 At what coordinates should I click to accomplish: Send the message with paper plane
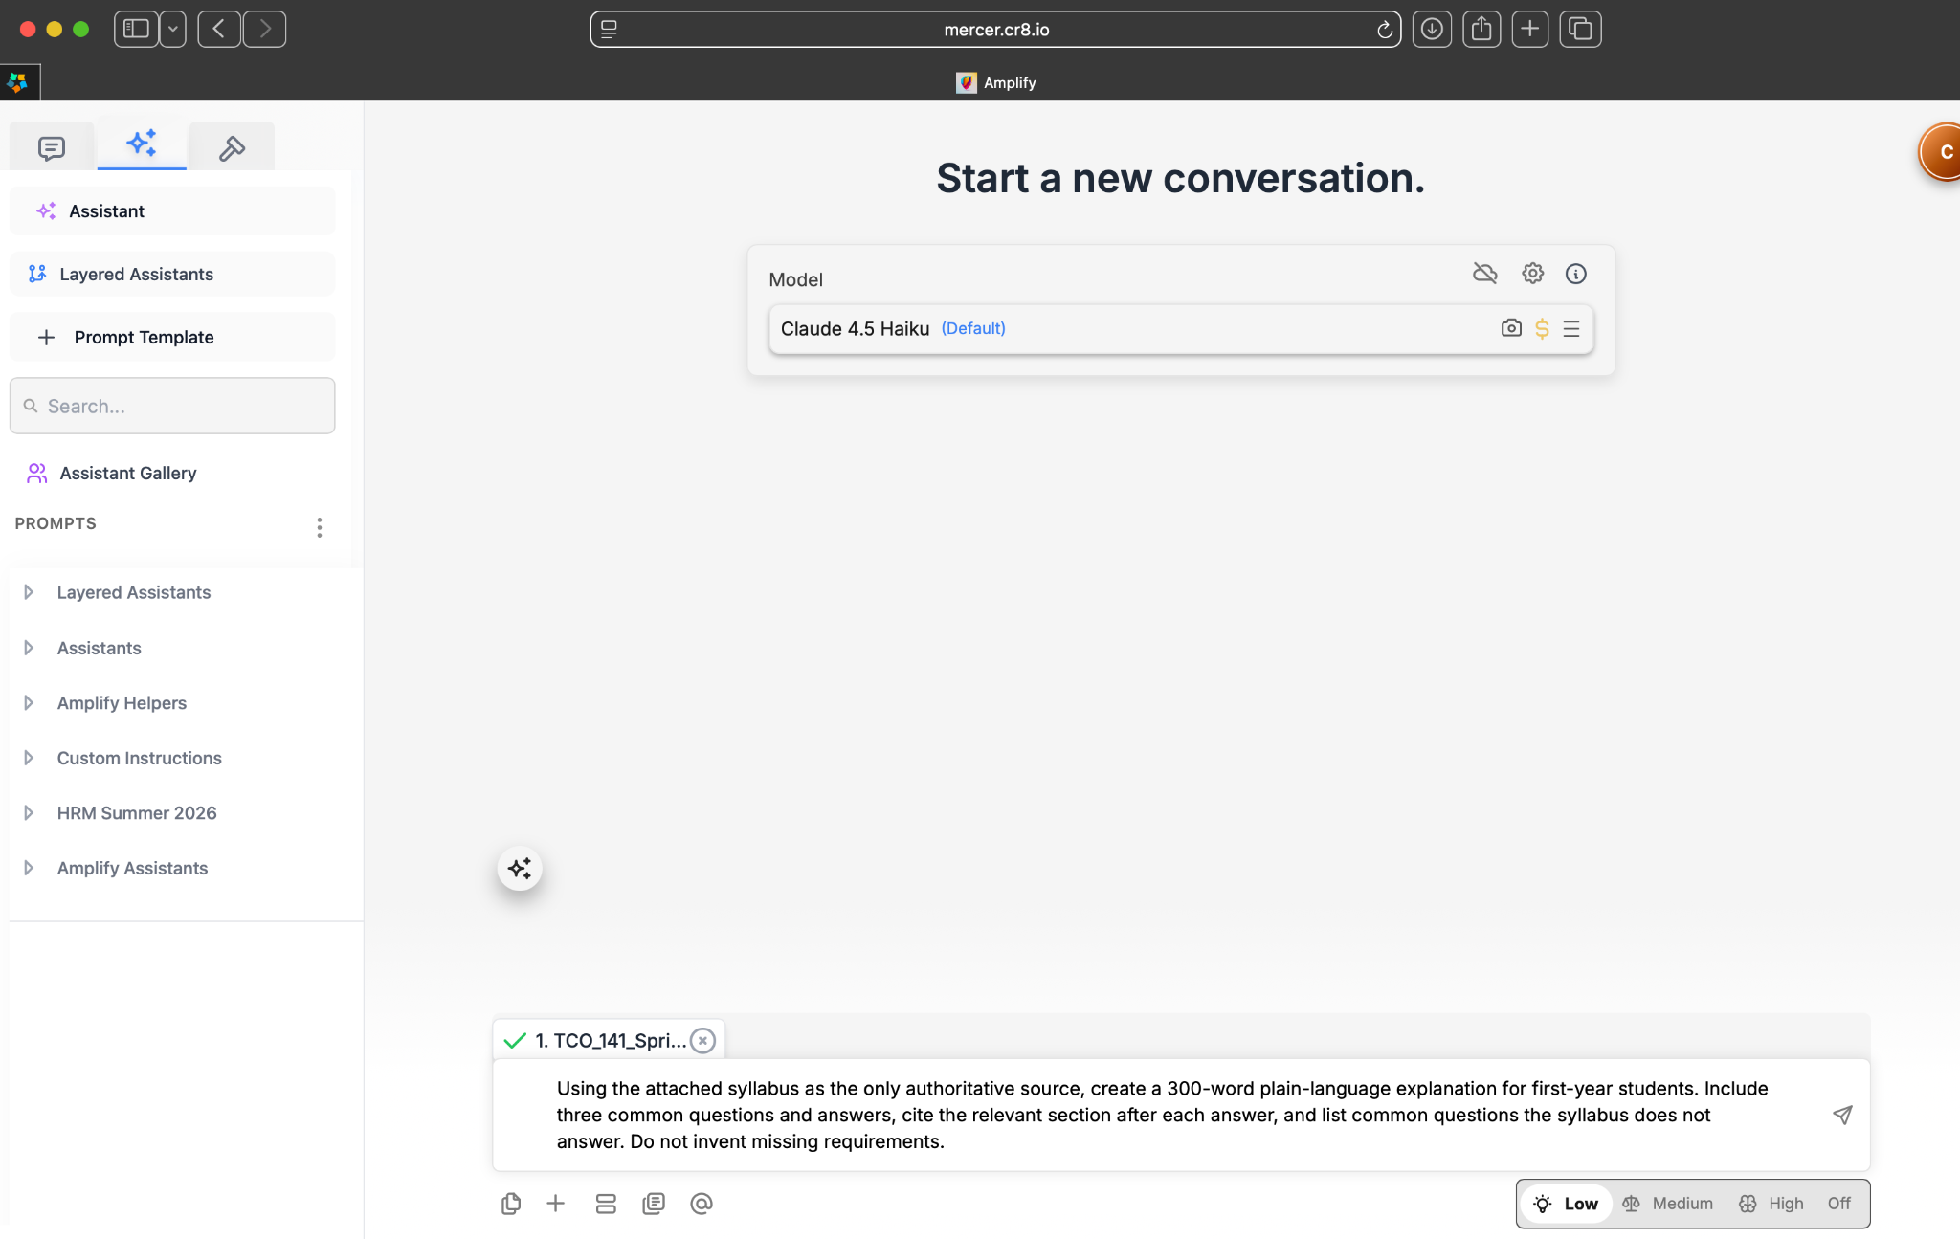tap(1842, 1115)
